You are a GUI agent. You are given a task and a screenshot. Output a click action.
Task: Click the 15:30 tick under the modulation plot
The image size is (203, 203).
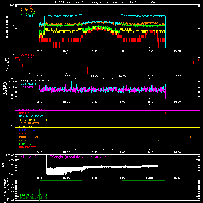tap(66, 102)
